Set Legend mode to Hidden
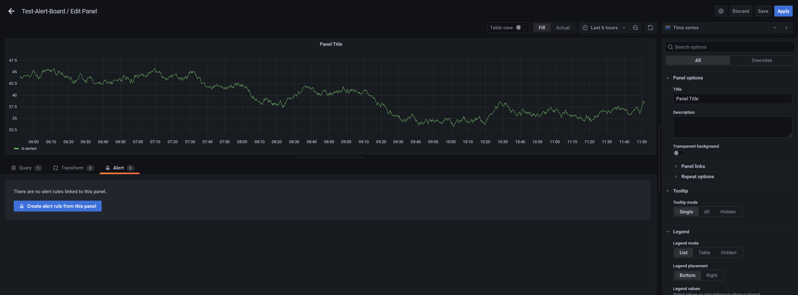The height and width of the screenshot is (295, 798). click(728, 253)
